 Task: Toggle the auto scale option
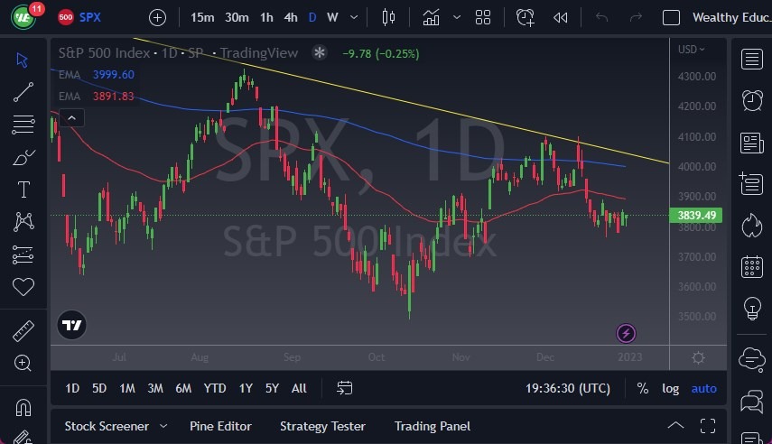click(704, 388)
